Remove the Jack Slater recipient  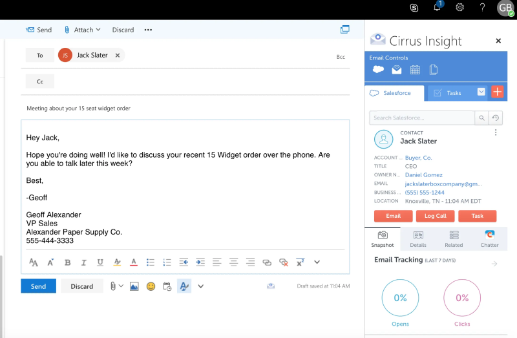118,56
